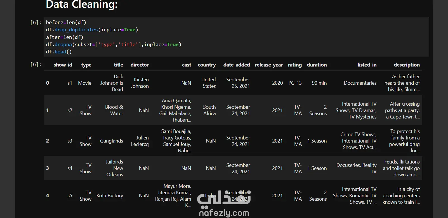This screenshot has height=218, width=448.
Task: Click the 'rating' column header
Action: (x=295, y=65)
